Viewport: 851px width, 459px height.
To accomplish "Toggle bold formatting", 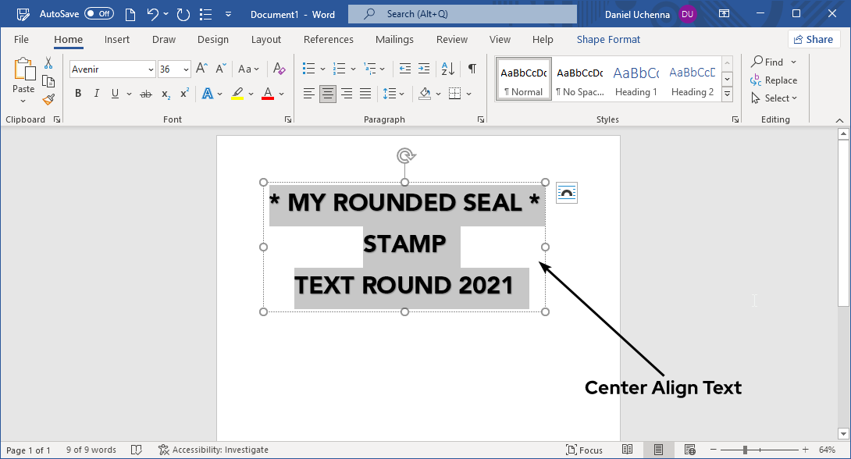I will (78, 93).
